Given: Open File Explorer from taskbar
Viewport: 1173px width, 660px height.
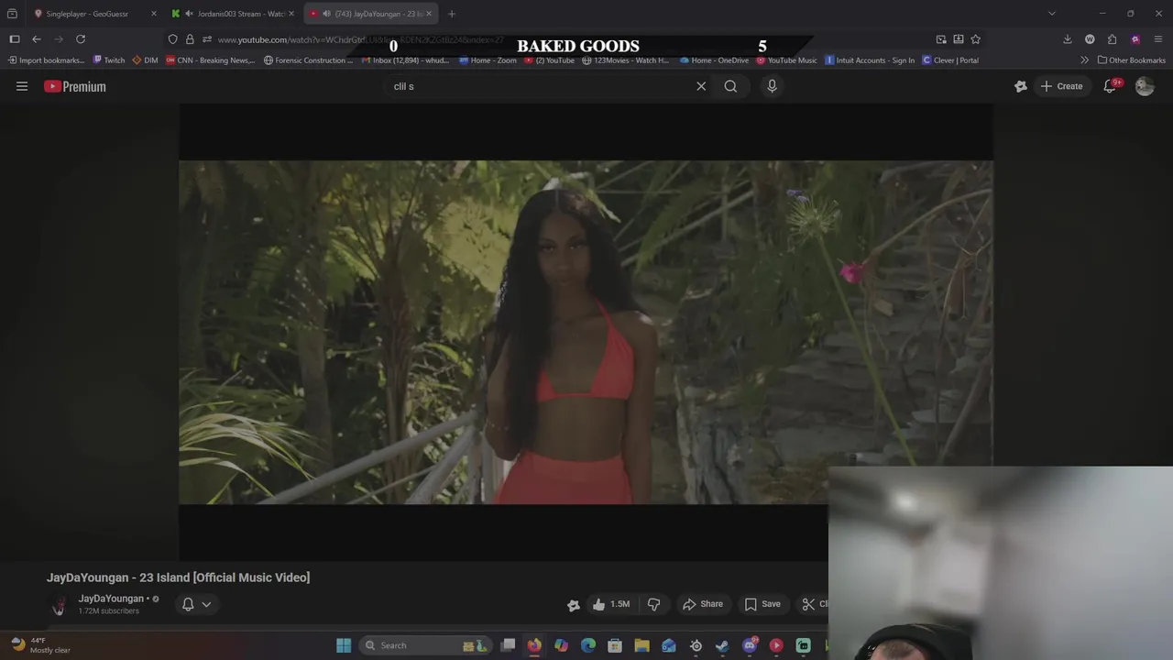Looking at the screenshot, I should click(641, 645).
